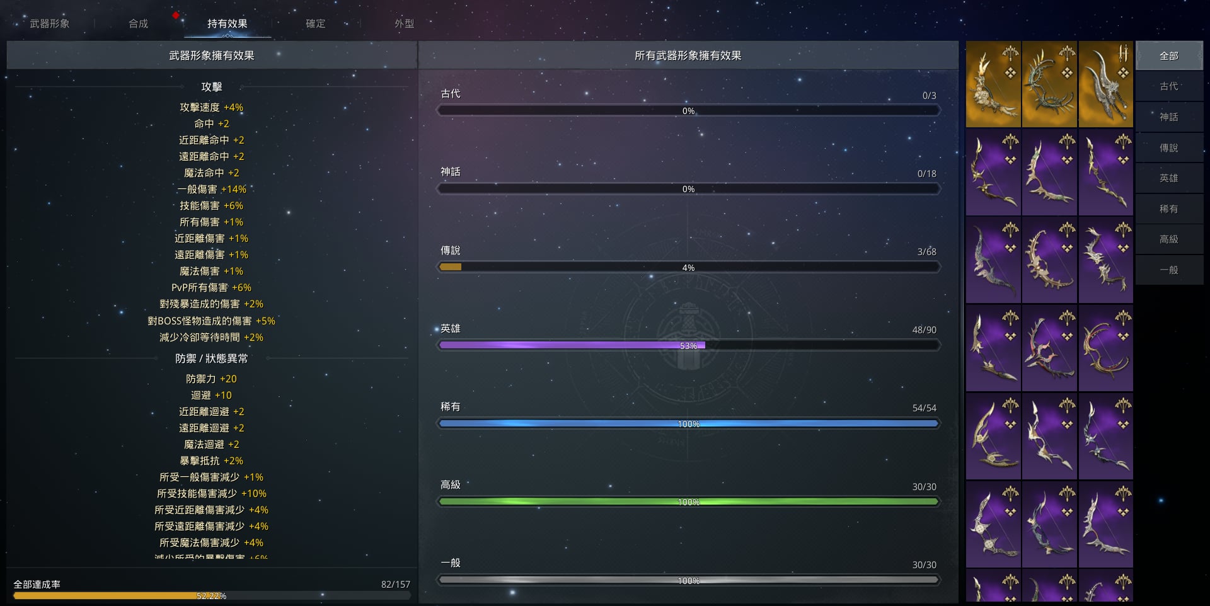Click the 攻擊速度 +4% stat line
Screen dimensions: 1210x606
[x=212, y=108]
